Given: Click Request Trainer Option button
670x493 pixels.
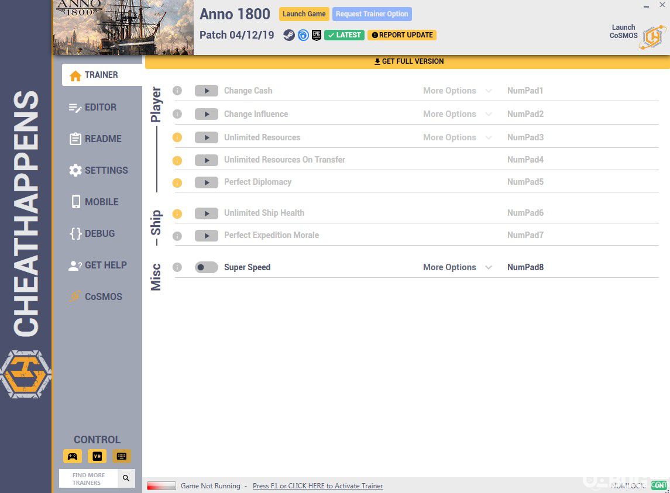Looking at the screenshot, I should [x=372, y=13].
